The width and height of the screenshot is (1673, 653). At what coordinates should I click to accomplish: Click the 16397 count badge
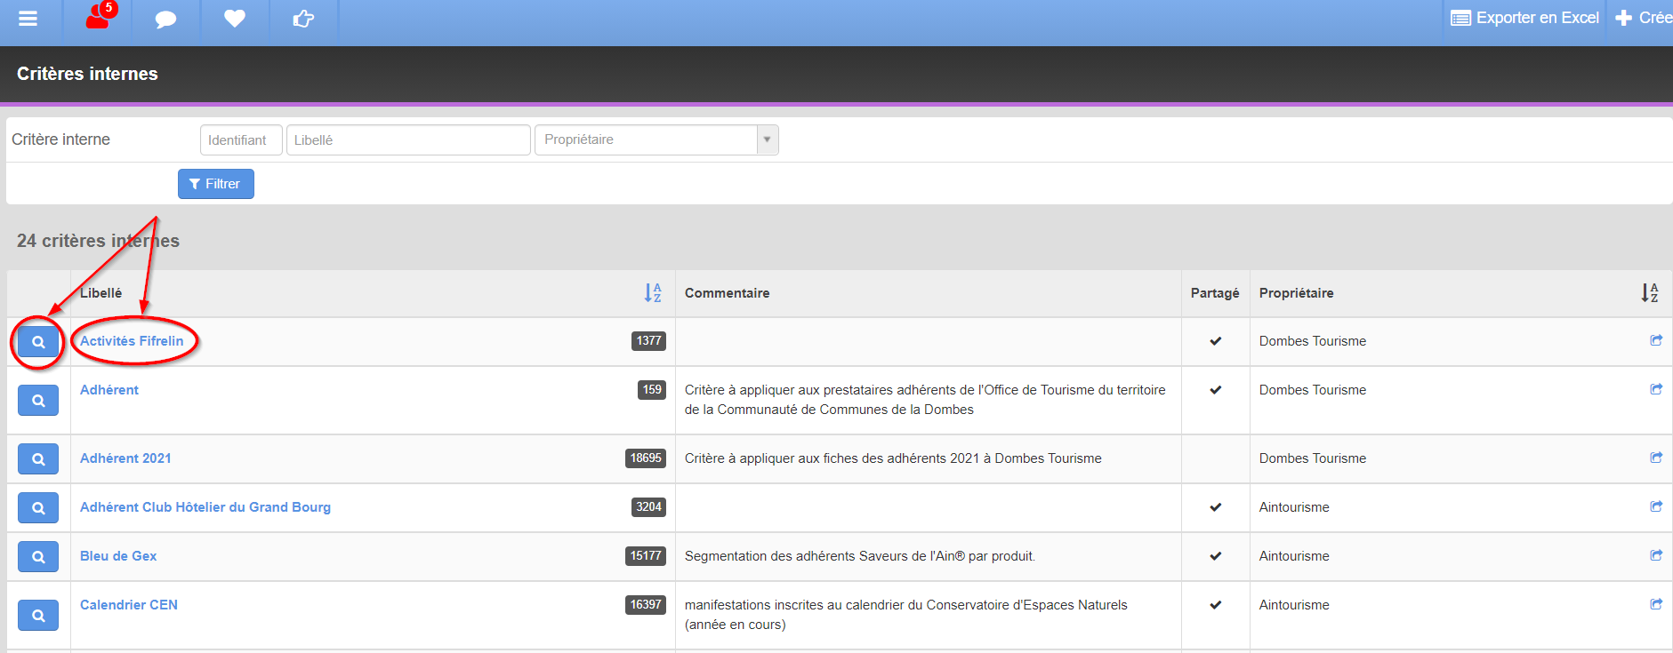point(646,605)
